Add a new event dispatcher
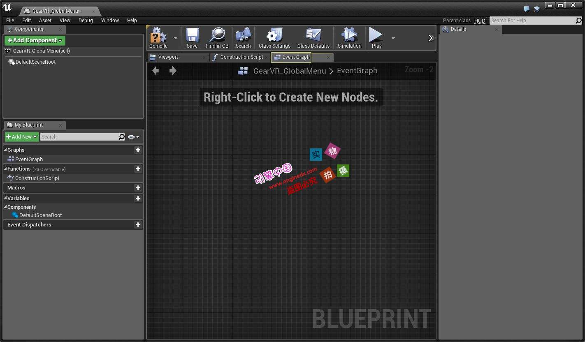This screenshot has width=585, height=342. click(x=138, y=225)
